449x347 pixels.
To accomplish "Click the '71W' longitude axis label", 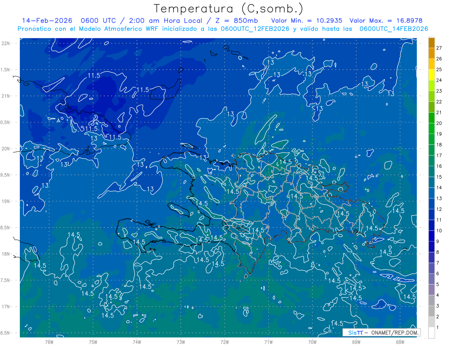I will point(268,342).
